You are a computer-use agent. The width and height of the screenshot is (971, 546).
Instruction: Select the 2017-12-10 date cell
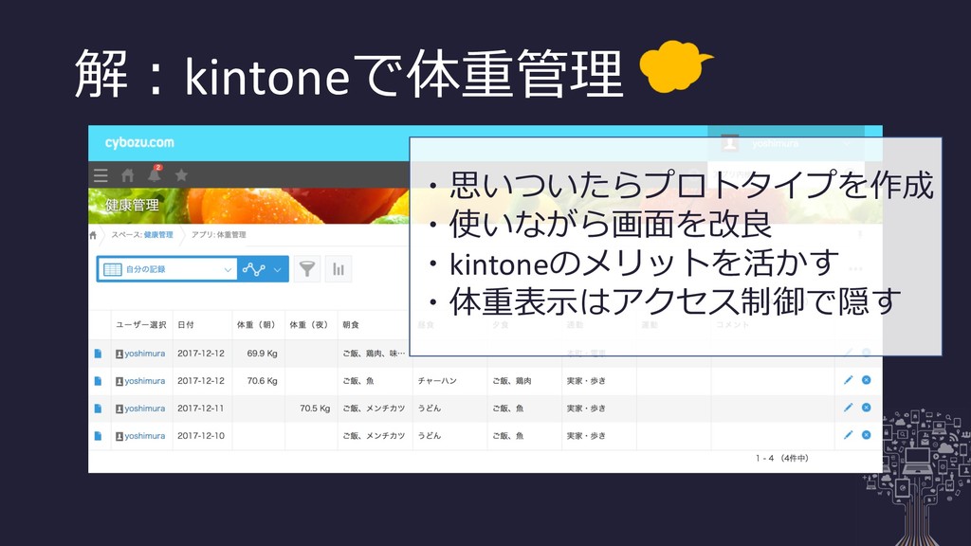[x=202, y=436]
